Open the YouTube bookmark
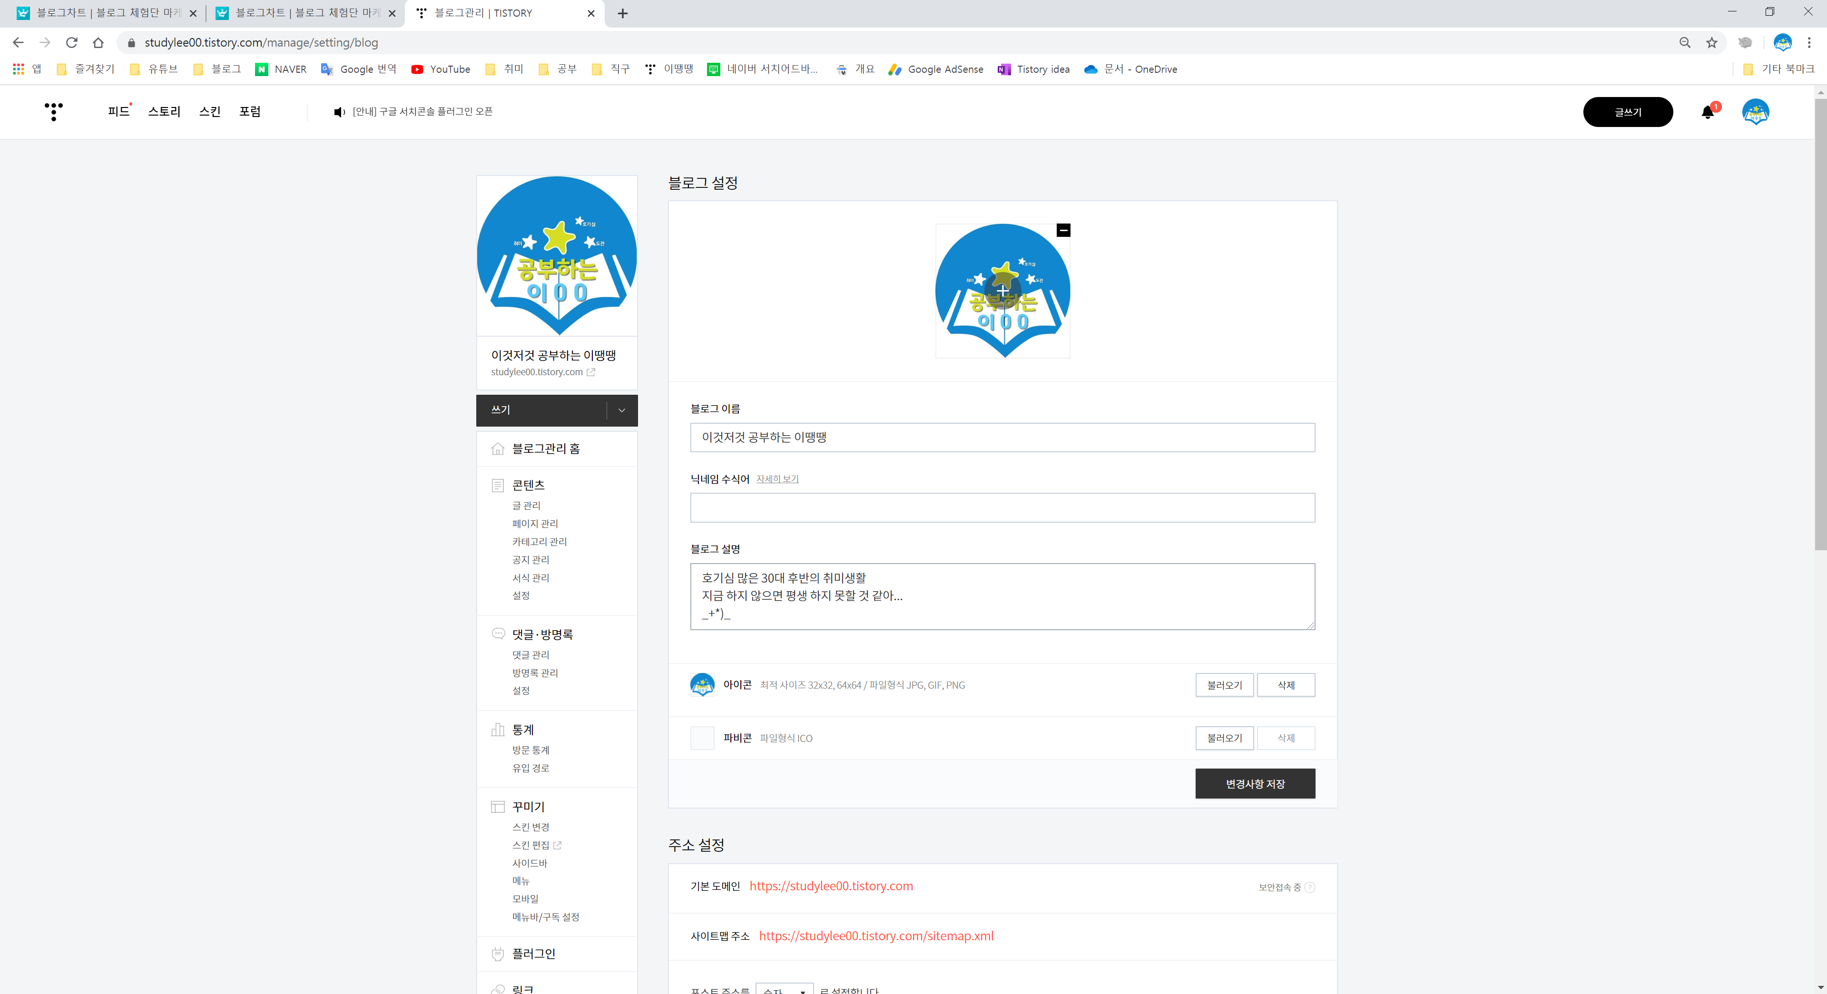 click(441, 69)
